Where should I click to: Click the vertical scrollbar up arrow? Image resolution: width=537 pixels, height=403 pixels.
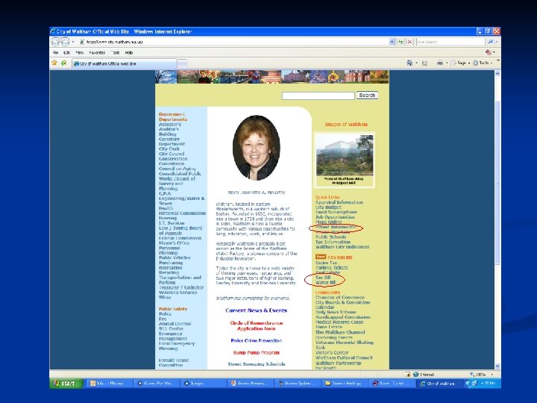pos(497,74)
